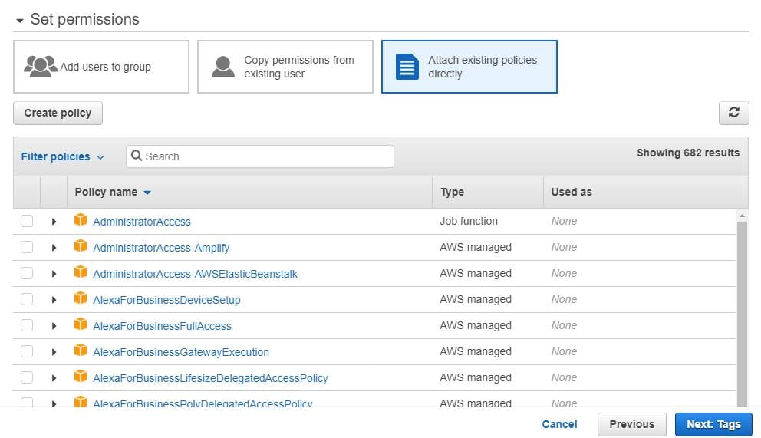Tick the AlexaForBusinessGatewayExecution checkbox
The image size is (761, 438).
point(27,351)
